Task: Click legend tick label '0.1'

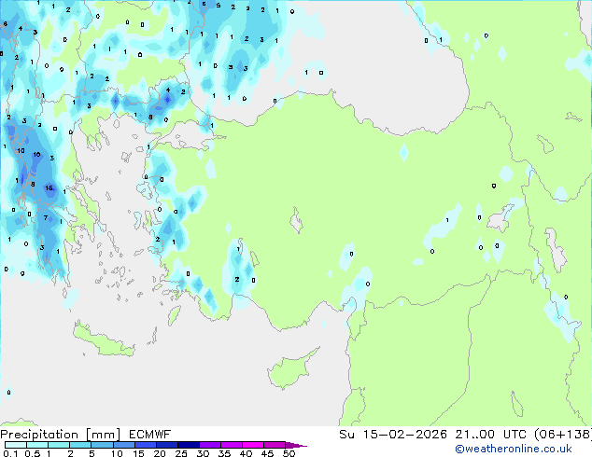Action: click(10, 453)
